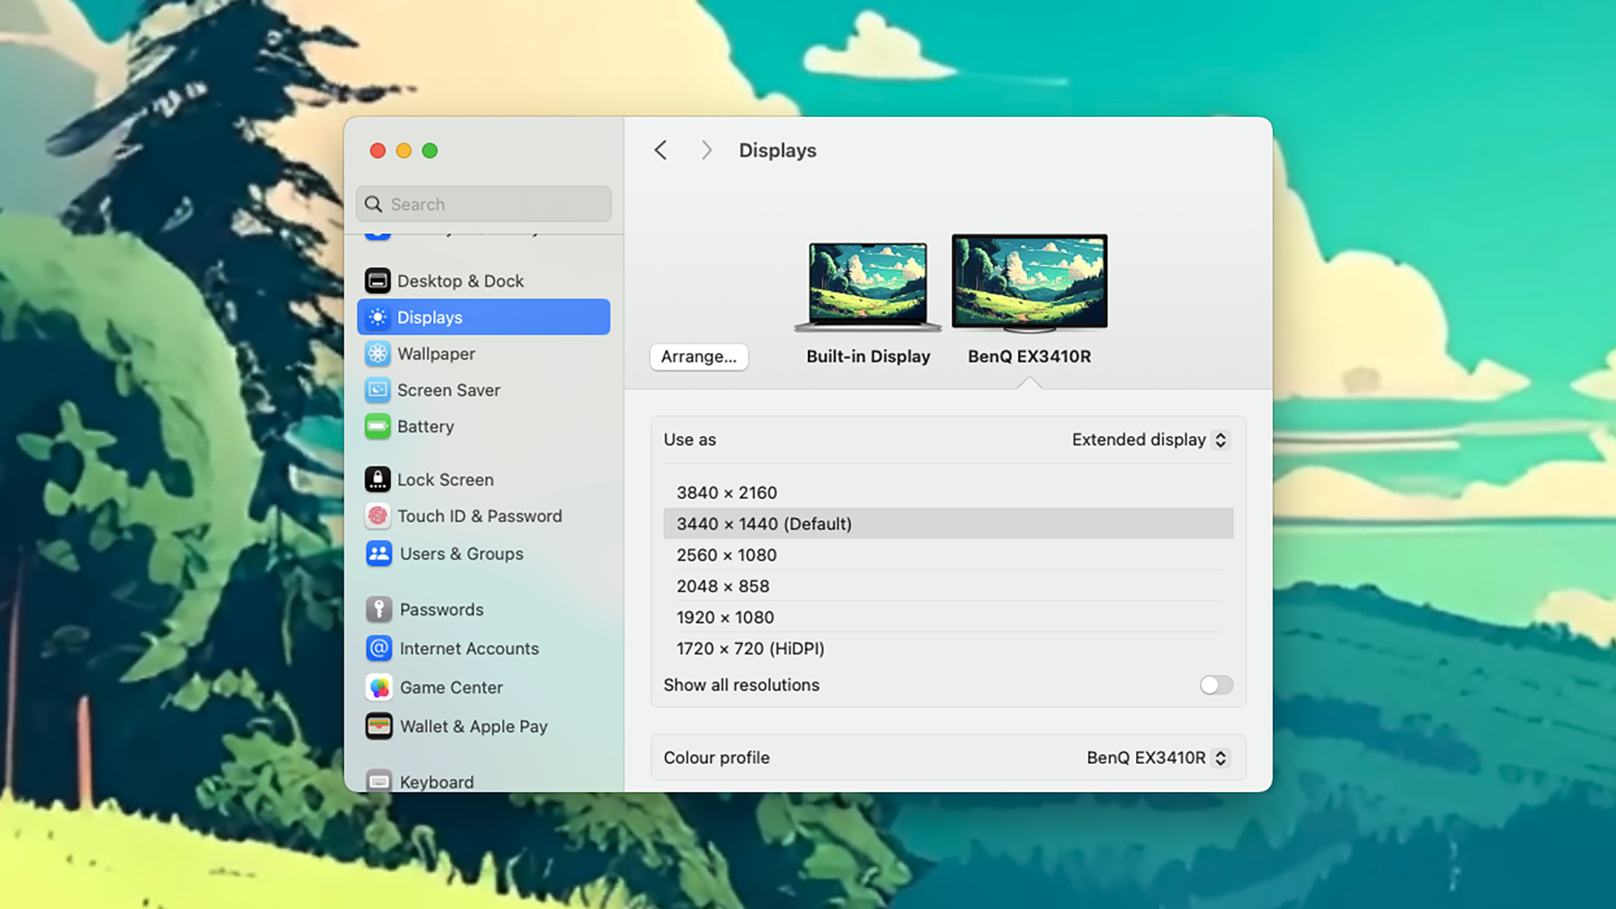Expand the Use as Extended display dropdown
The width and height of the screenshot is (1616, 909).
(x=1150, y=439)
